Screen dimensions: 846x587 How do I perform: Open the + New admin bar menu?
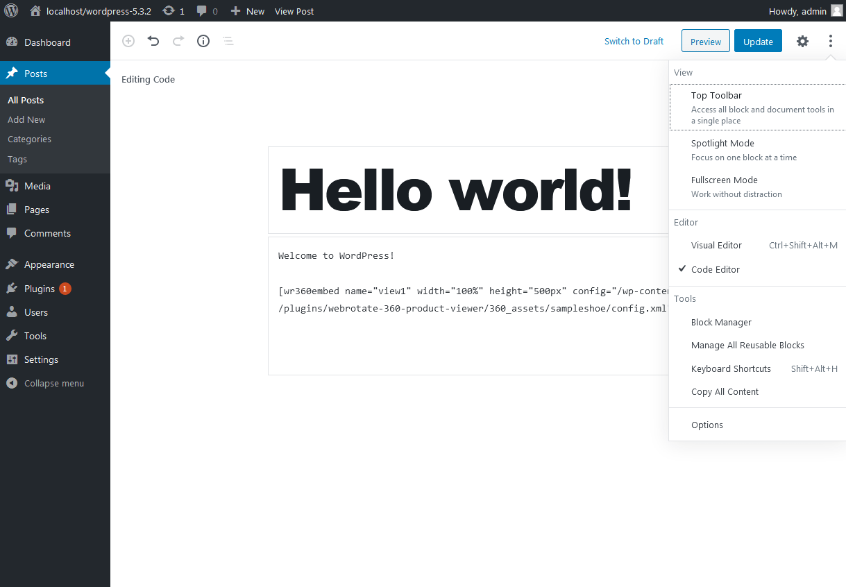247,10
